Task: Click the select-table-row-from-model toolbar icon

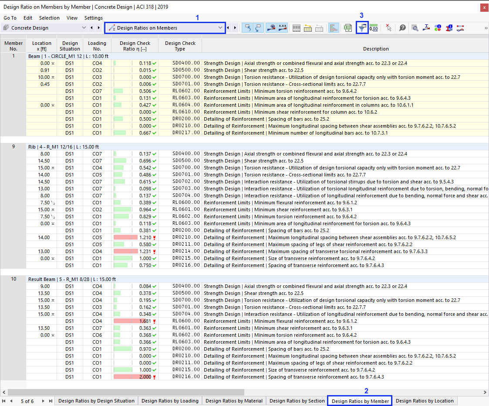Action: coord(259,28)
